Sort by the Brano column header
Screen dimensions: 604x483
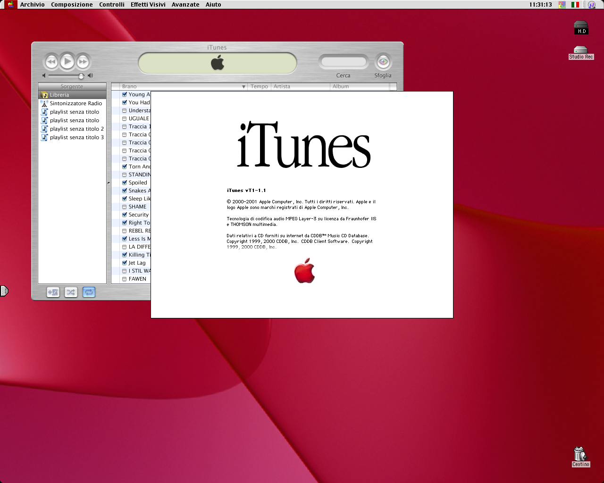click(x=184, y=86)
